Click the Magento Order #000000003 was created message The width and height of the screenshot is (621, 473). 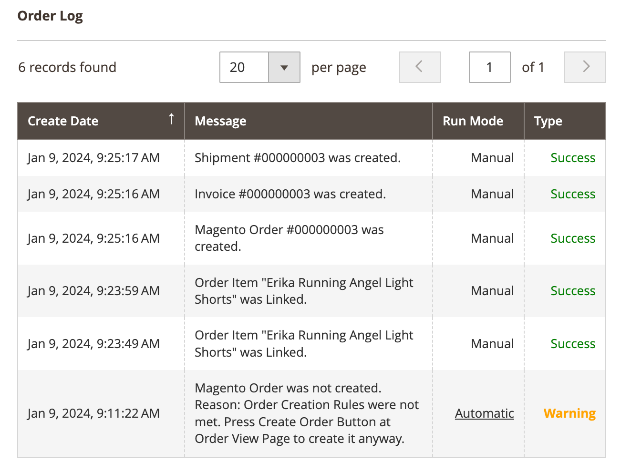pyautogui.click(x=289, y=238)
